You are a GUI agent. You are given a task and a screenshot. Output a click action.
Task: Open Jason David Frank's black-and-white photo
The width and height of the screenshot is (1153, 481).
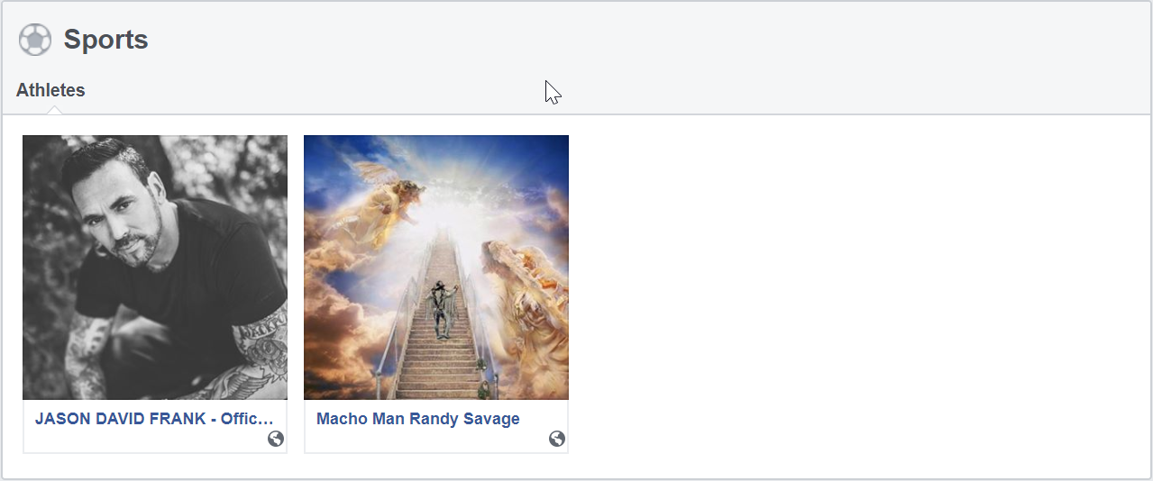(155, 268)
